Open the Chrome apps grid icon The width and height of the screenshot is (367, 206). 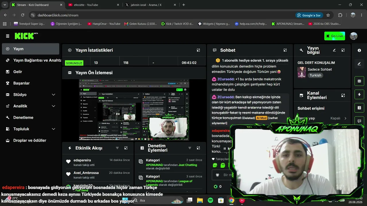coord(5,24)
